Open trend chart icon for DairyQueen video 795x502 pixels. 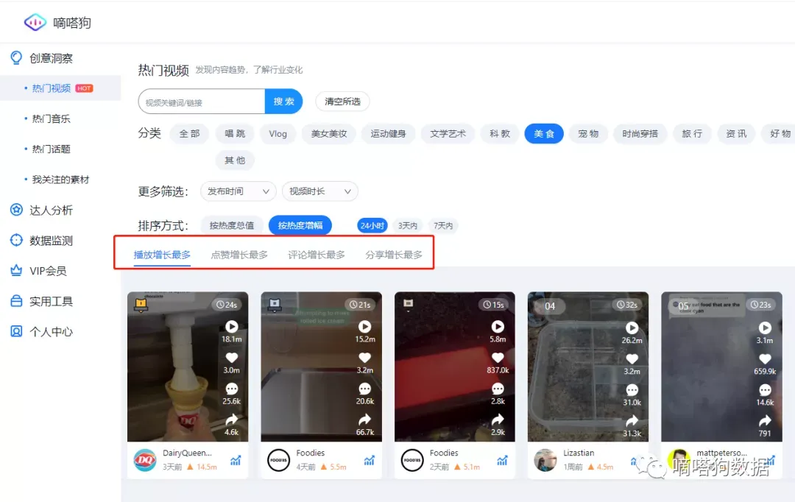tap(236, 461)
